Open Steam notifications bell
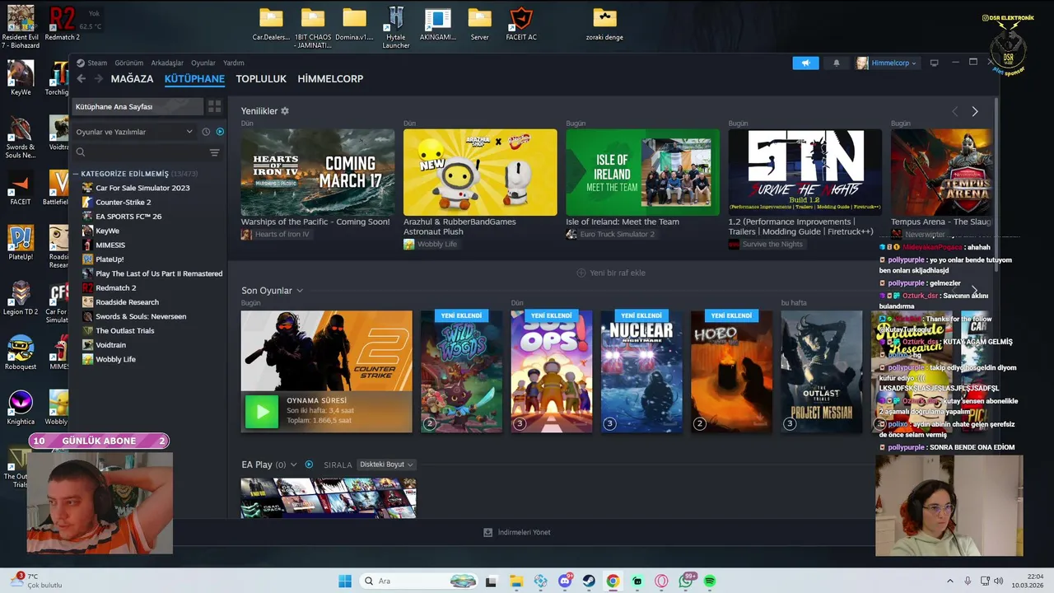 (x=837, y=63)
